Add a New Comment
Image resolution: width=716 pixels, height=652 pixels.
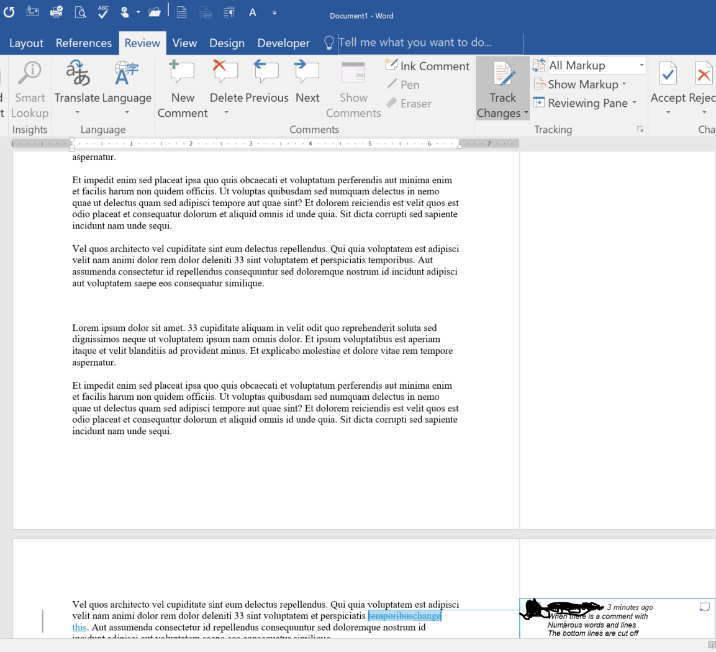pos(182,89)
